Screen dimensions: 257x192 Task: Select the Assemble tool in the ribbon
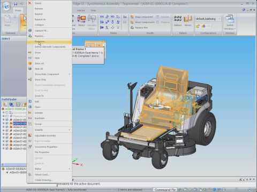click(x=81, y=20)
